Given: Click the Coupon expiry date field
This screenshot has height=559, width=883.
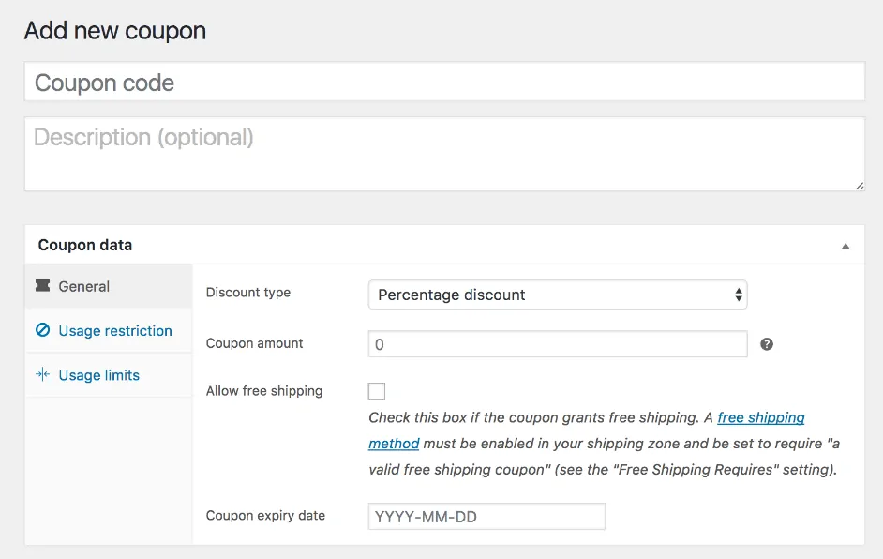Looking at the screenshot, I should pos(486,516).
